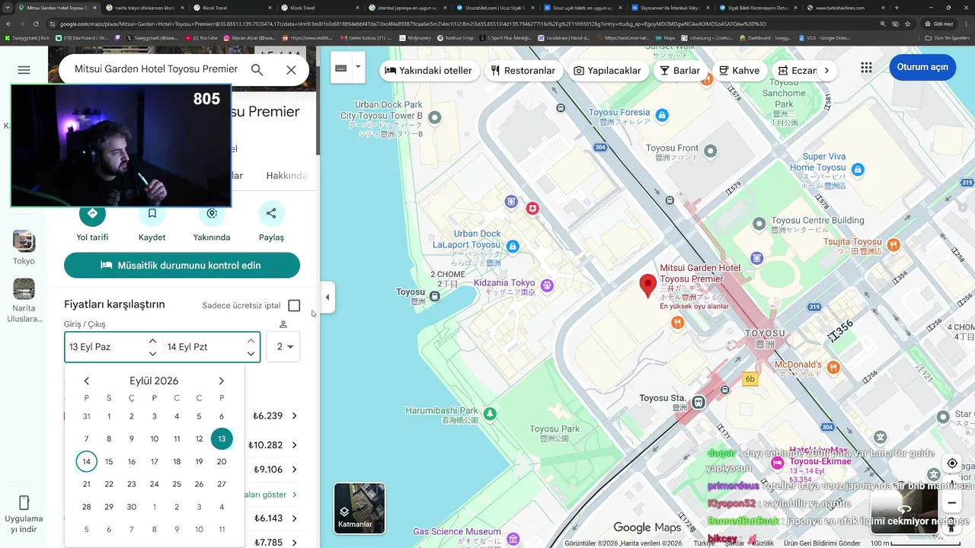
Task: Click the Kaydet bookmark icon
Action: pos(152,214)
